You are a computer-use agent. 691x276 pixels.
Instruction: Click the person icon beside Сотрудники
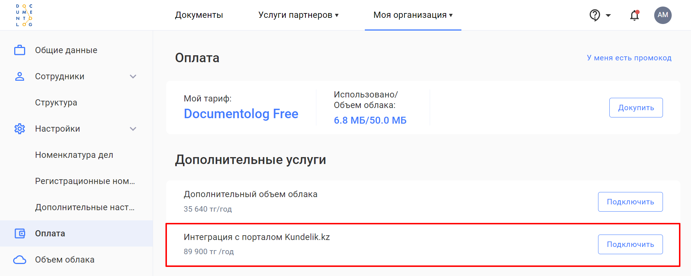pyautogui.click(x=20, y=76)
